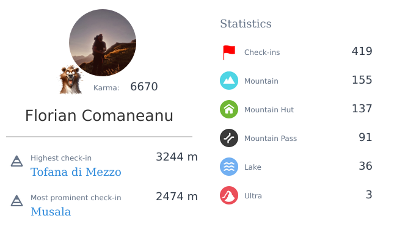Click the bear mascot badge
The width and height of the screenshot is (397, 235).
[x=71, y=80]
